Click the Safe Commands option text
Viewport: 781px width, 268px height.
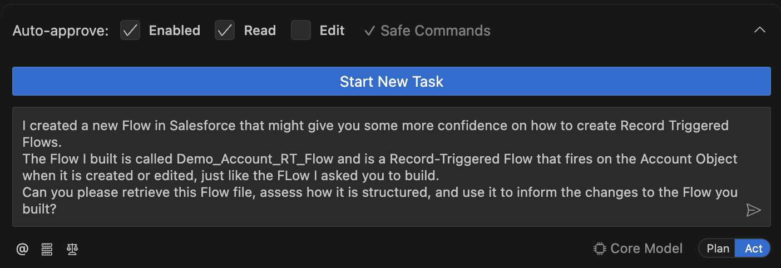(435, 31)
